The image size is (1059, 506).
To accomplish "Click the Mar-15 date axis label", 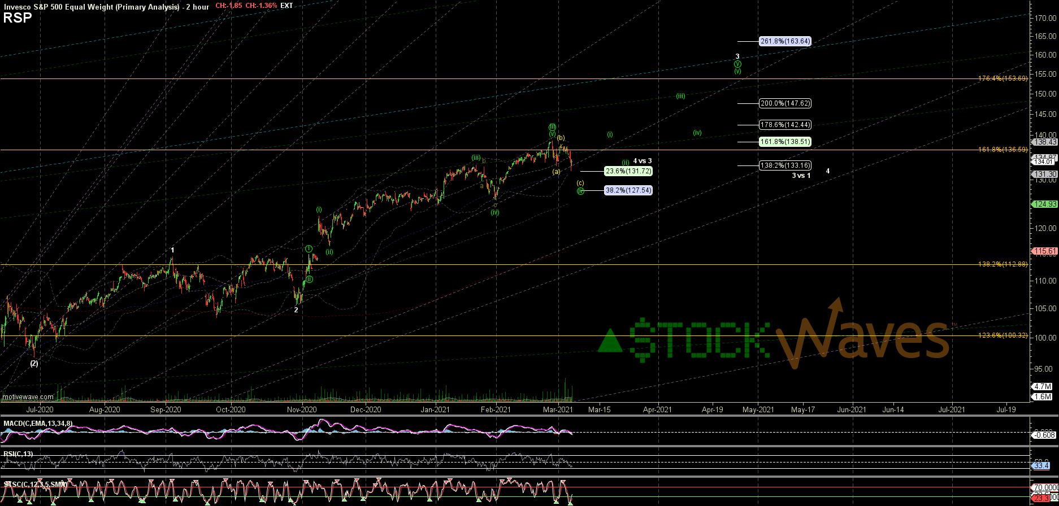I will [x=600, y=409].
